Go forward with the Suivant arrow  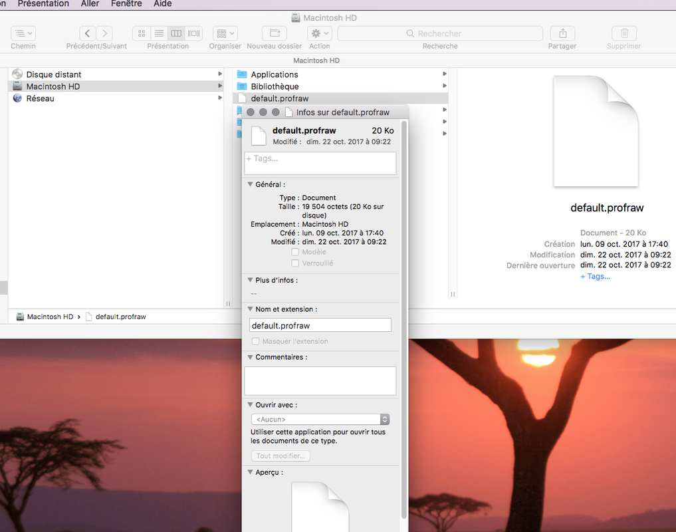tap(104, 33)
